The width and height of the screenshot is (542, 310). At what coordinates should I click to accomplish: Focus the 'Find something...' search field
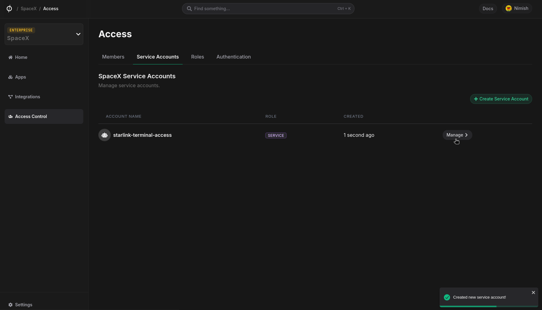point(268,9)
